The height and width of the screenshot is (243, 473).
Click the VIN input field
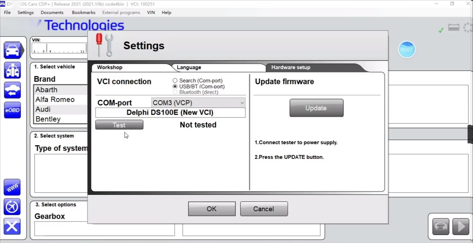60,48
